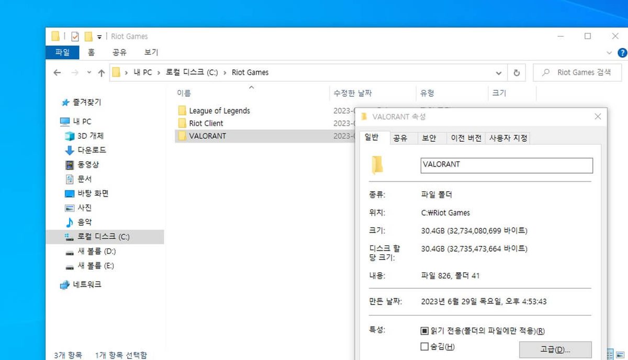Switch to 사용자 지정 tab
The height and width of the screenshot is (360, 628).
[508, 138]
